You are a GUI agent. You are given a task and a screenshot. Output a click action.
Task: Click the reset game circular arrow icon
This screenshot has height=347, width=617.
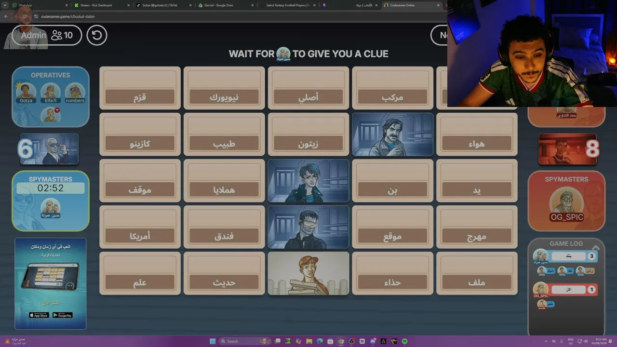pos(97,35)
